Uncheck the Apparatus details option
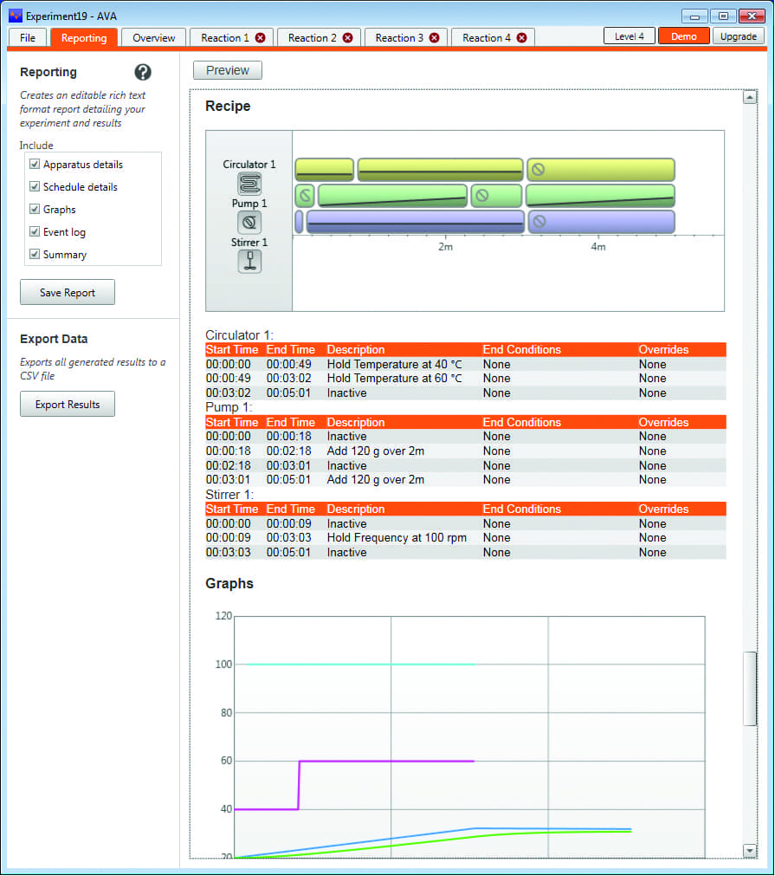This screenshot has height=876, width=775. (x=35, y=165)
